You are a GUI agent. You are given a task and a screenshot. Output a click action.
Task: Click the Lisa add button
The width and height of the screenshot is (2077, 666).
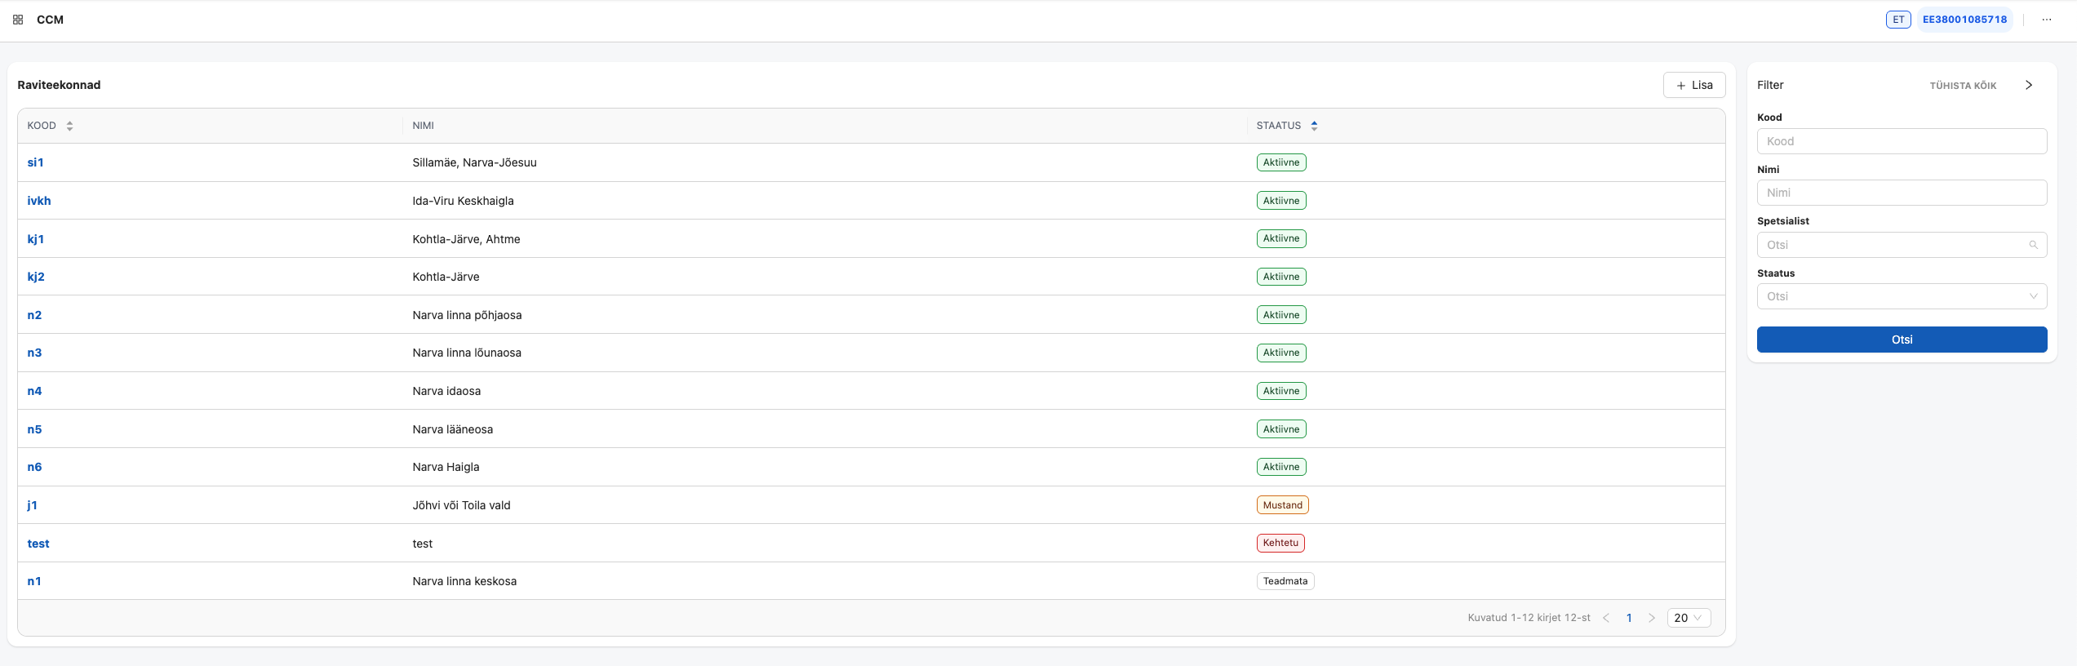1694,85
